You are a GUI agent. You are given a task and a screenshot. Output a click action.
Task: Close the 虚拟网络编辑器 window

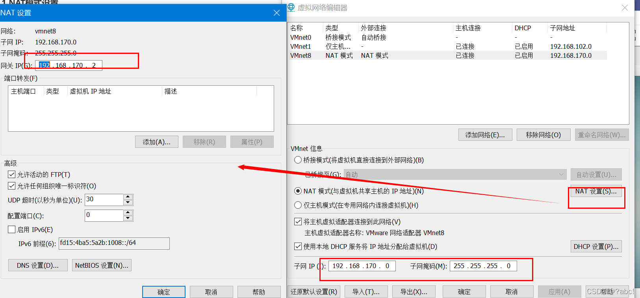(625, 8)
